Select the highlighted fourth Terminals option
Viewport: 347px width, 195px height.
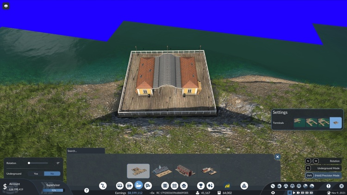coord(336,123)
